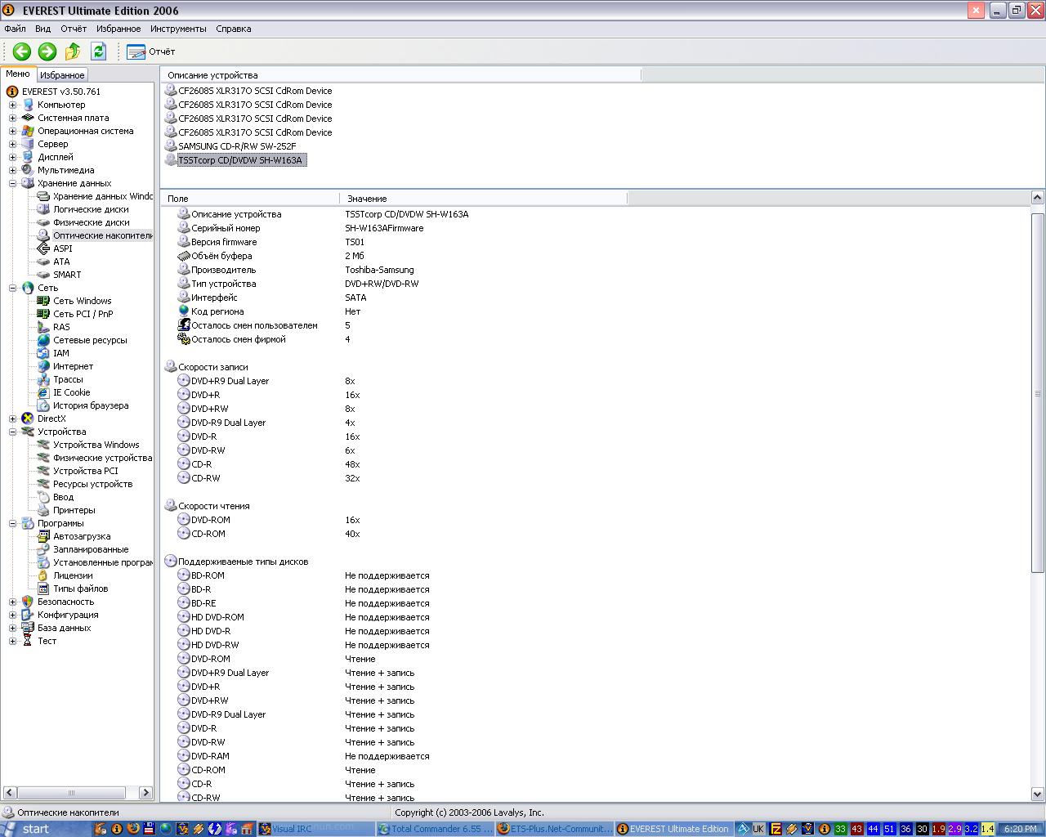
Task: Expand the Компьютер tree node
Action: (12, 105)
